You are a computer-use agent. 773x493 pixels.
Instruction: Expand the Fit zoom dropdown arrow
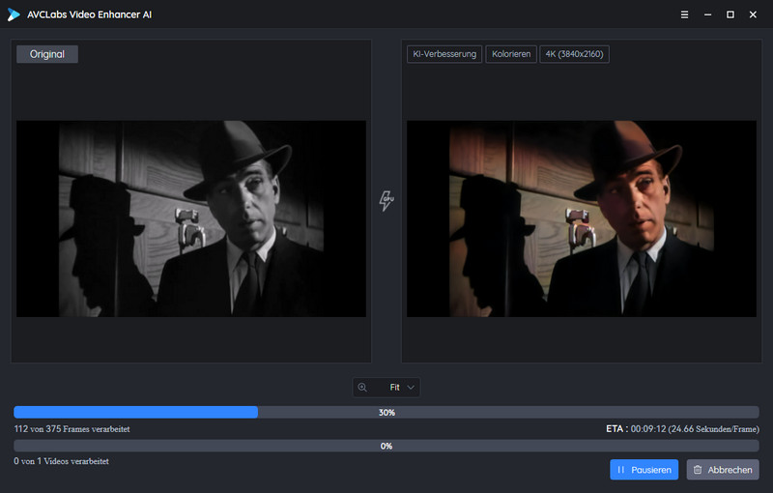pyautogui.click(x=411, y=388)
